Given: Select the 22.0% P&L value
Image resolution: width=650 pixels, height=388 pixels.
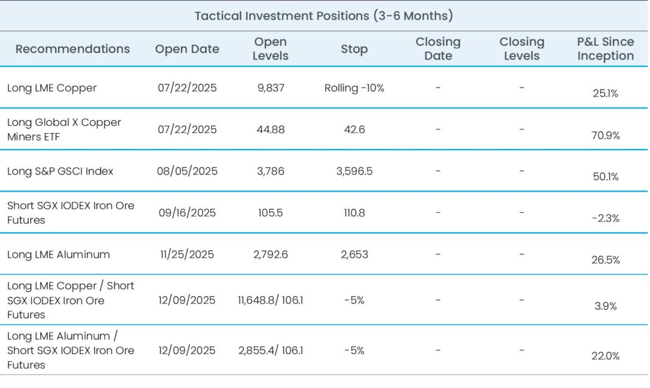Looking at the screenshot, I should point(606,356).
